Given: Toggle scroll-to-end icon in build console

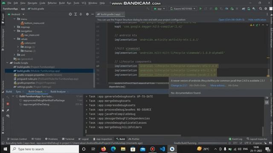Looking at the screenshot, I should pyautogui.click(x=267, y=102).
